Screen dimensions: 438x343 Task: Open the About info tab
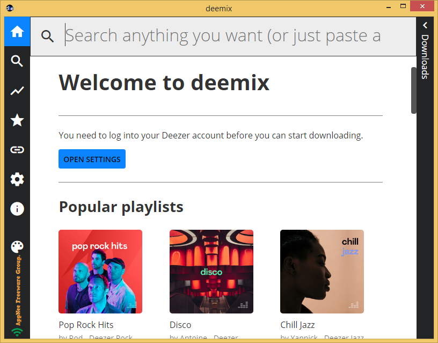pyautogui.click(x=17, y=209)
